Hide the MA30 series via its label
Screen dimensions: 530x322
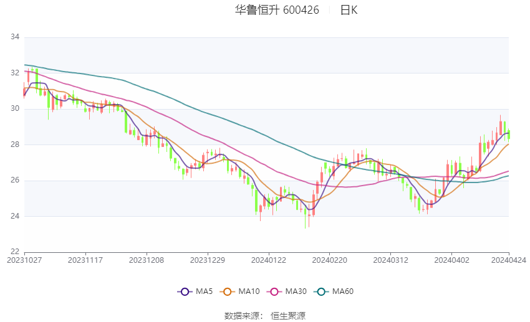(x=296, y=291)
